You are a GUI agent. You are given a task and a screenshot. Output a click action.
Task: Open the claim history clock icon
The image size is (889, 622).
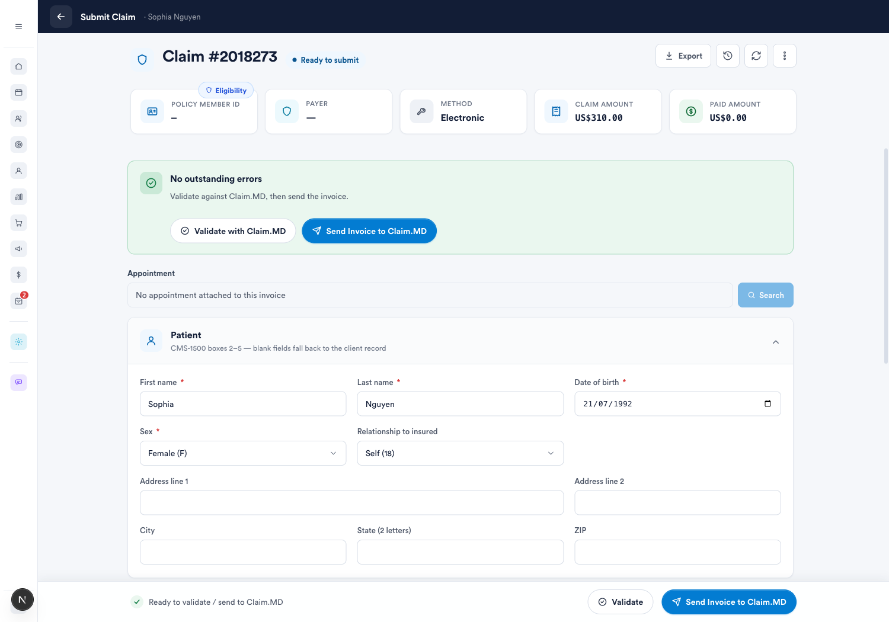[728, 56]
